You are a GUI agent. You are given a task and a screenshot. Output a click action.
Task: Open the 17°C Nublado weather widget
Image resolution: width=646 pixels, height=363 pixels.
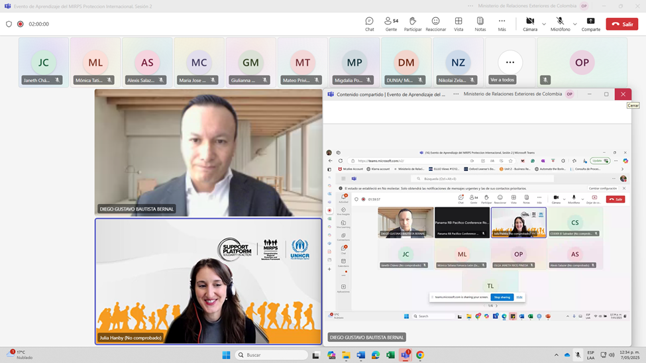click(19, 355)
